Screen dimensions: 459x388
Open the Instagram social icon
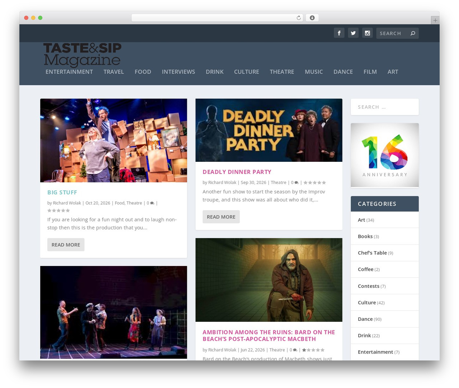point(368,33)
